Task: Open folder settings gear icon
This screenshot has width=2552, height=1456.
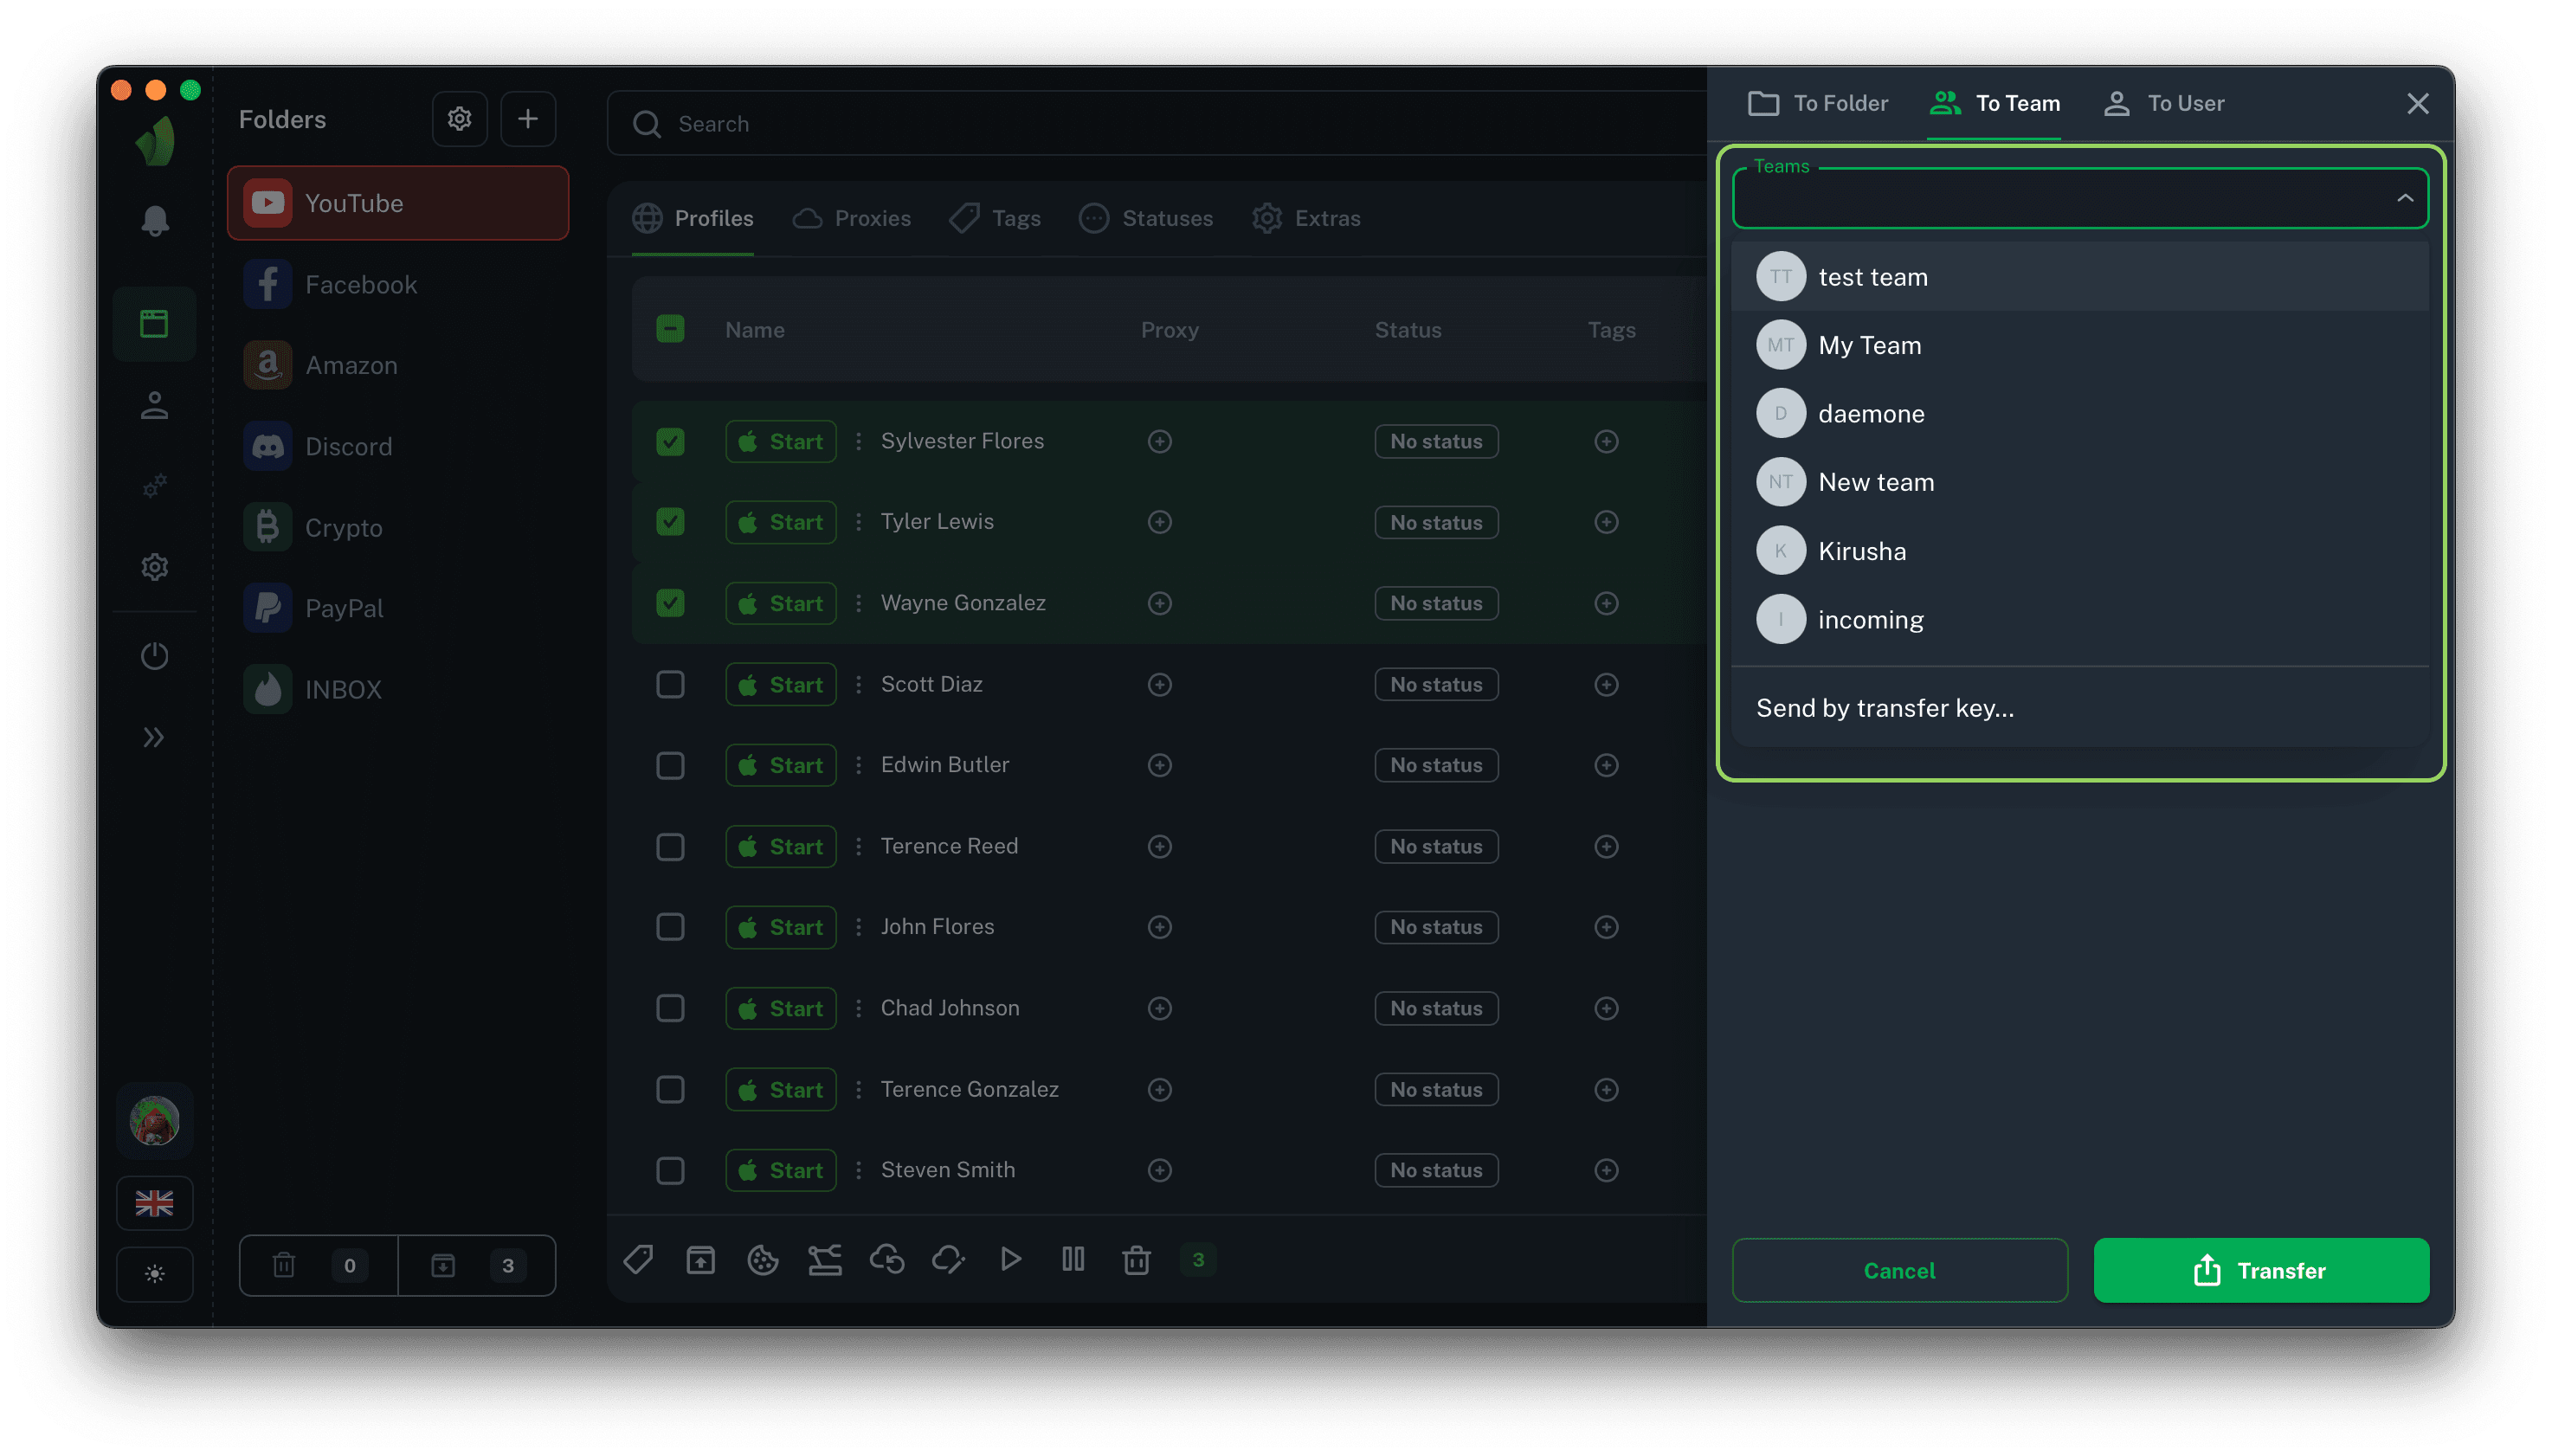Action: coord(459,119)
